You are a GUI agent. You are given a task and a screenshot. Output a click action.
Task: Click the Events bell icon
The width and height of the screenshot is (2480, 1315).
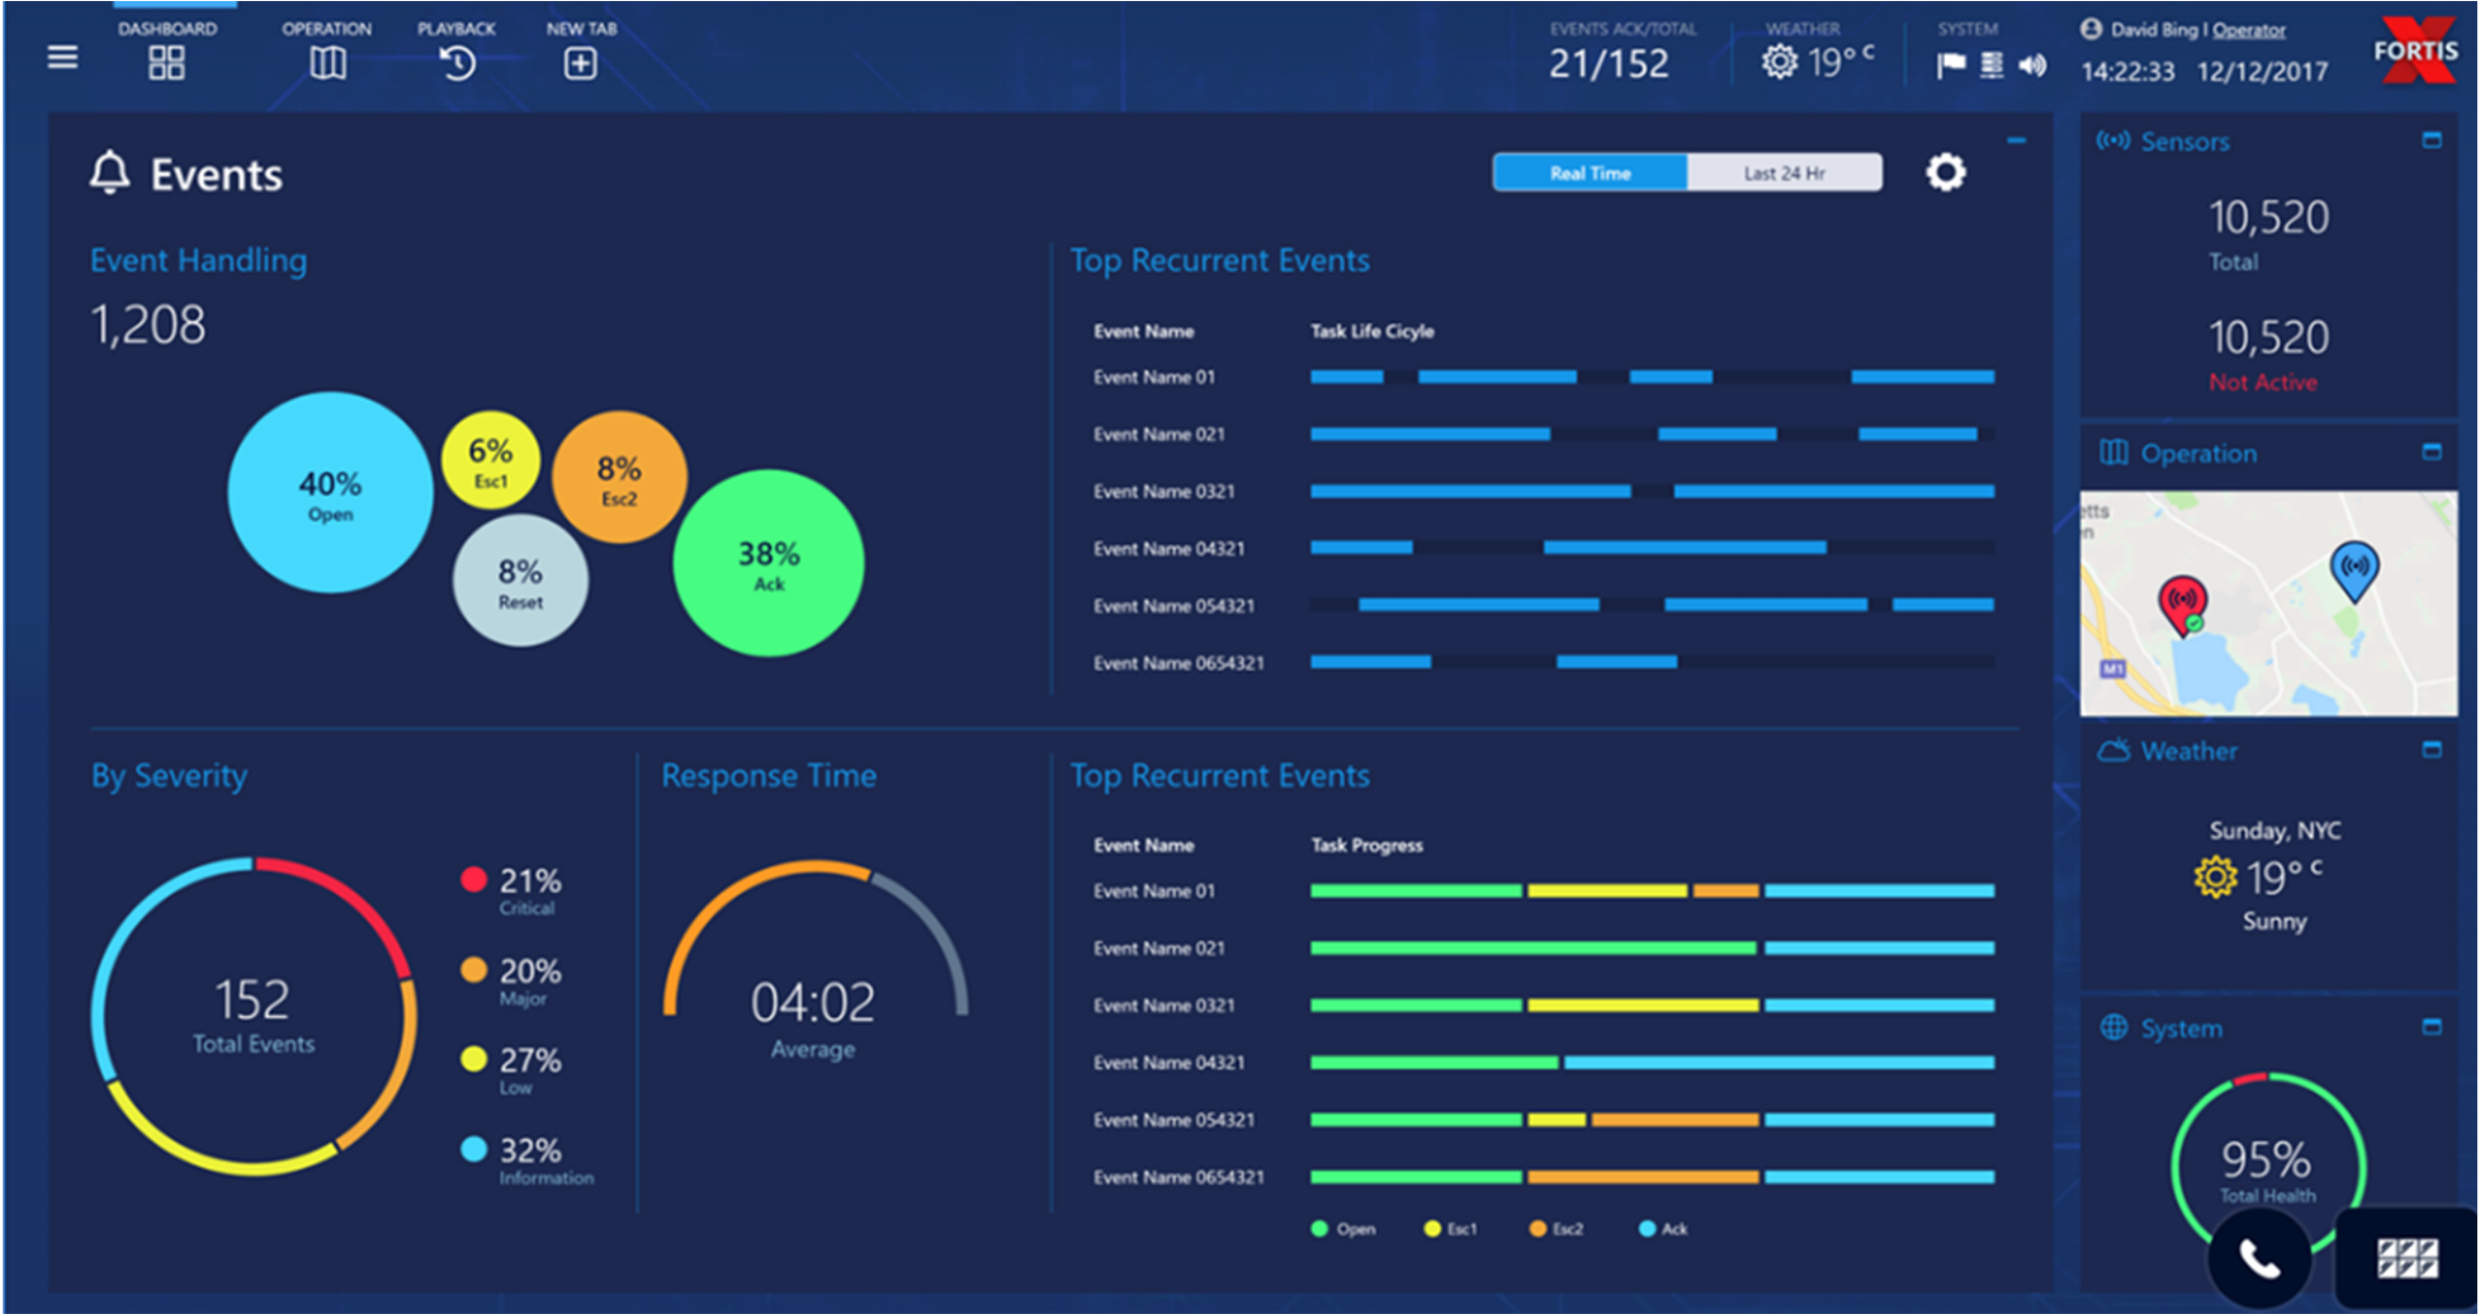(x=110, y=173)
